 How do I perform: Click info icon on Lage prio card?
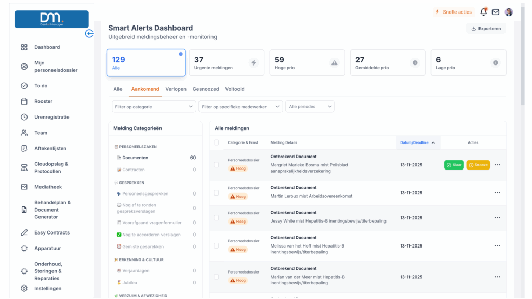coord(496,63)
